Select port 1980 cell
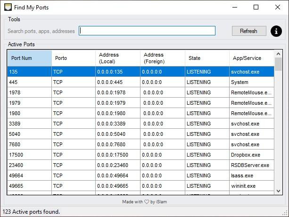Viewport: 289px width, 217px height. [x=30, y=113]
